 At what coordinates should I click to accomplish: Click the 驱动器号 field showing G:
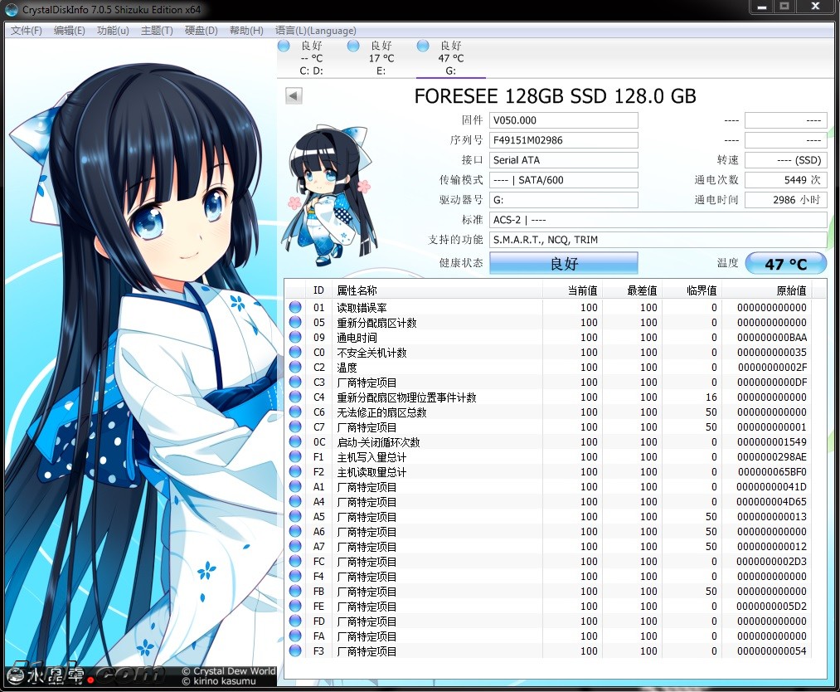(564, 200)
